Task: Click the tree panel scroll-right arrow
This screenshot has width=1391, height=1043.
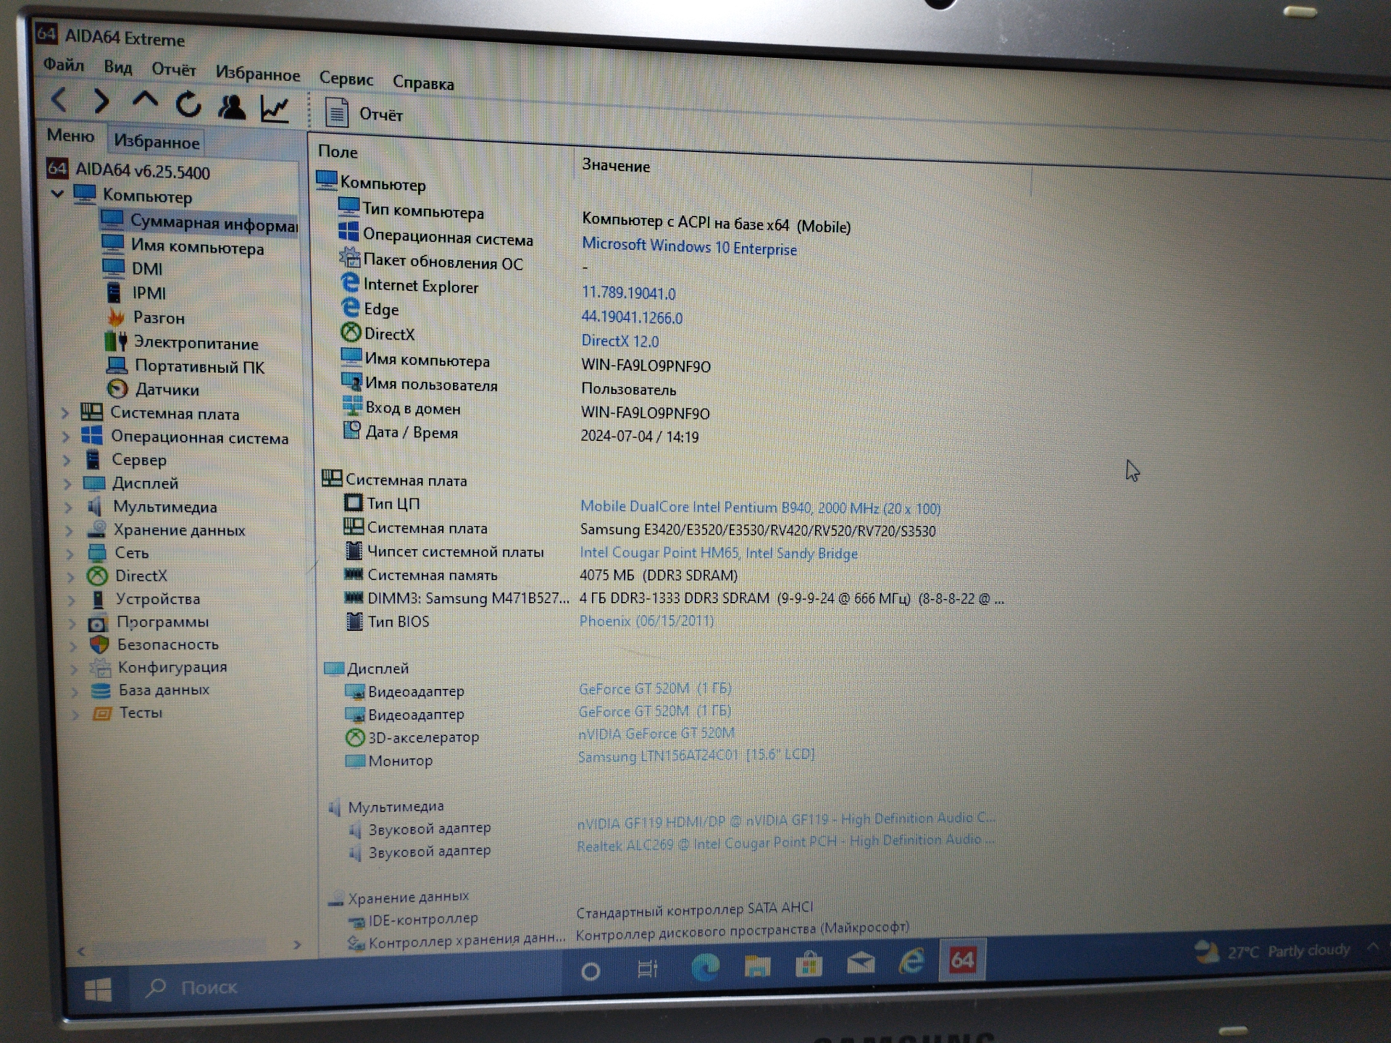Action: click(x=297, y=944)
